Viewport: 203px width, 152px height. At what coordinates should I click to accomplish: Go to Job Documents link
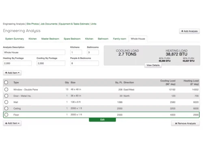pos(49,24)
